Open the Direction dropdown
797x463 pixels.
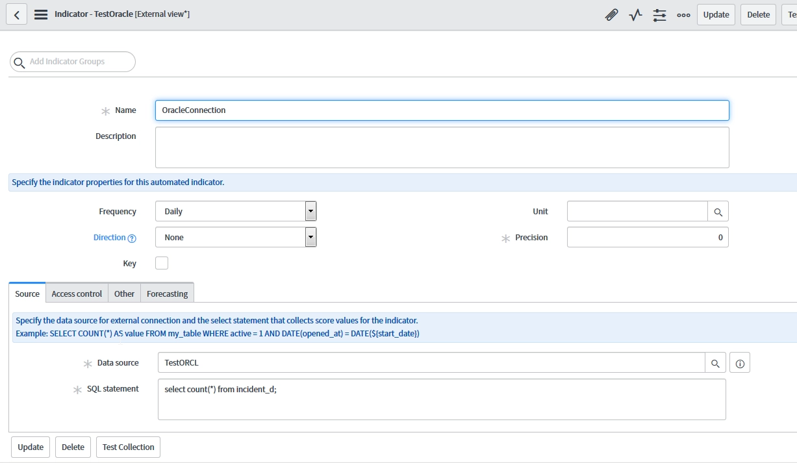click(x=310, y=237)
